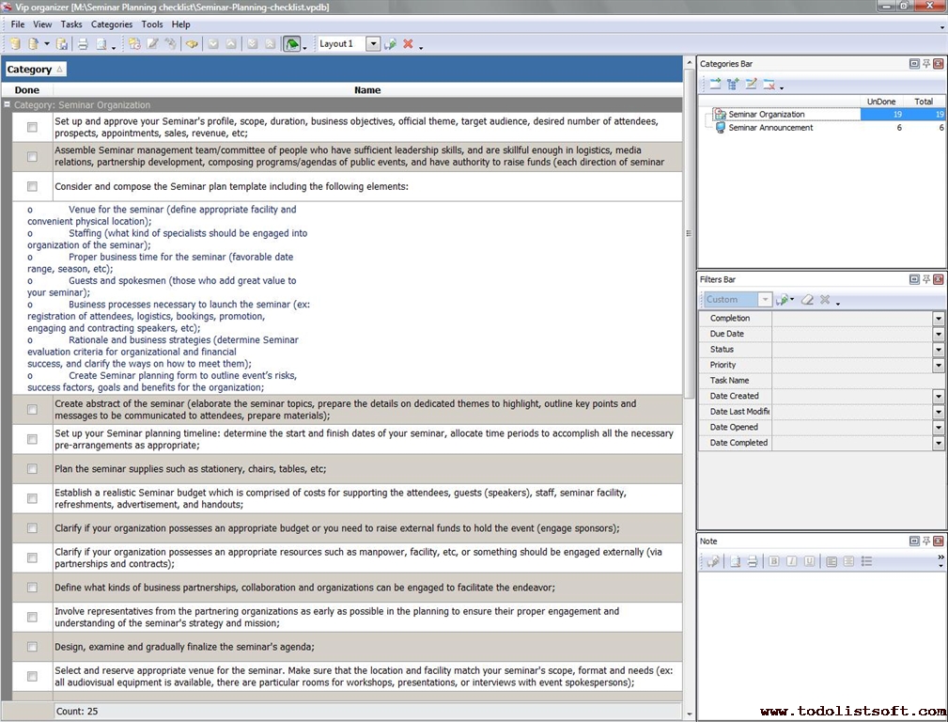The image size is (948, 722).
Task: Expand the Priority filter dropdown
Action: [x=938, y=365]
